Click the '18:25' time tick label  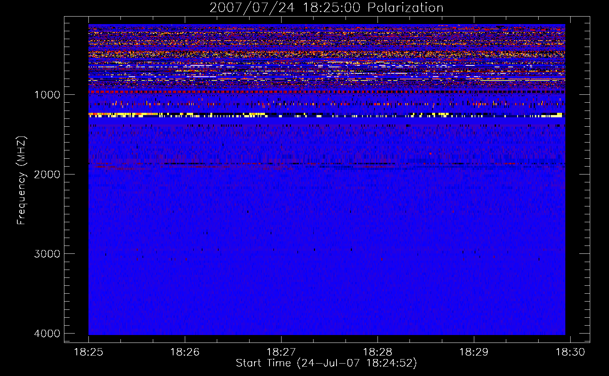[88, 352]
